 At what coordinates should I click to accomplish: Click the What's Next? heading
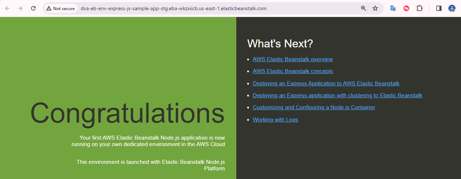click(280, 44)
